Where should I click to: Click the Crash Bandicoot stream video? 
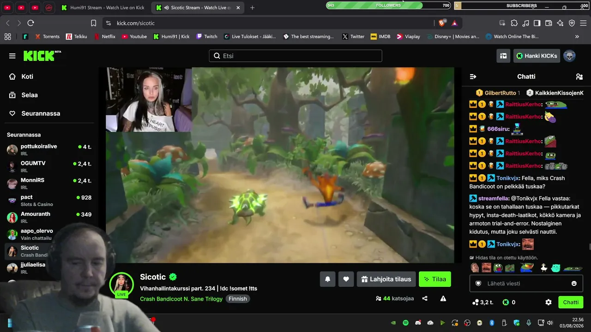pyautogui.click(x=280, y=165)
